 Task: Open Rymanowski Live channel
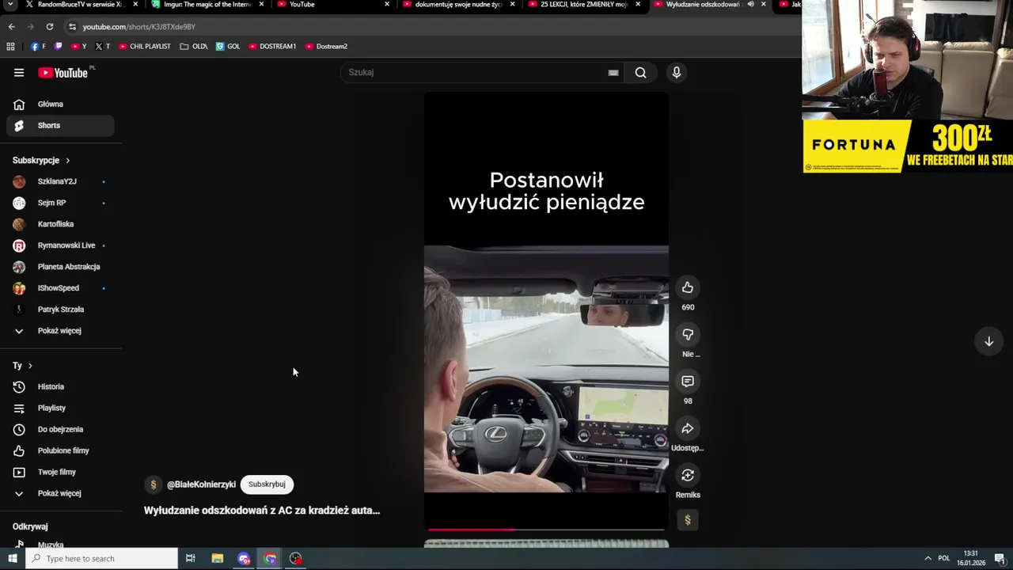click(x=60, y=246)
